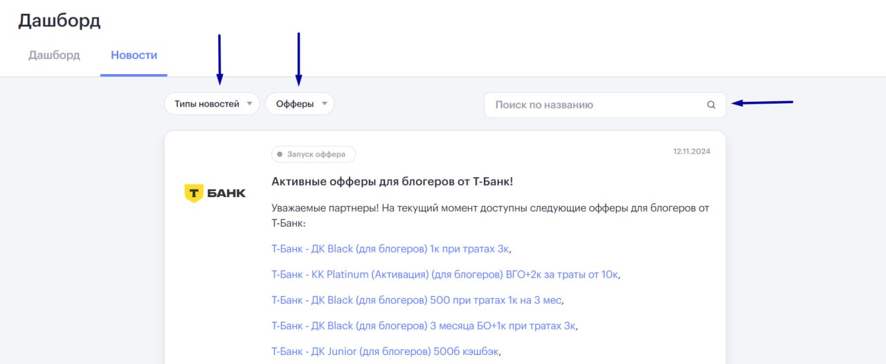The height and width of the screenshot is (364, 886).
Task: Click the news headline Активные офферы для блогеров
Action: (392, 181)
